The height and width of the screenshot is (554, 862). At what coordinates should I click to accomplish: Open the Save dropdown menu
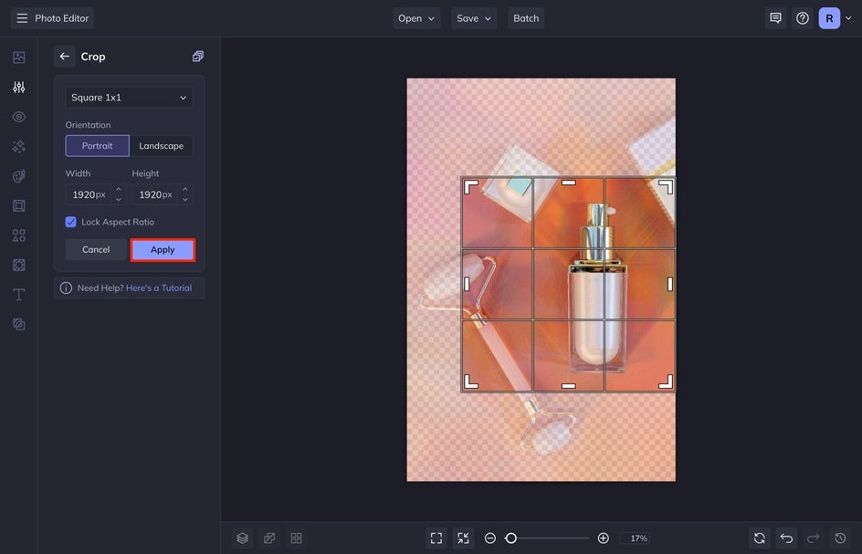[474, 18]
